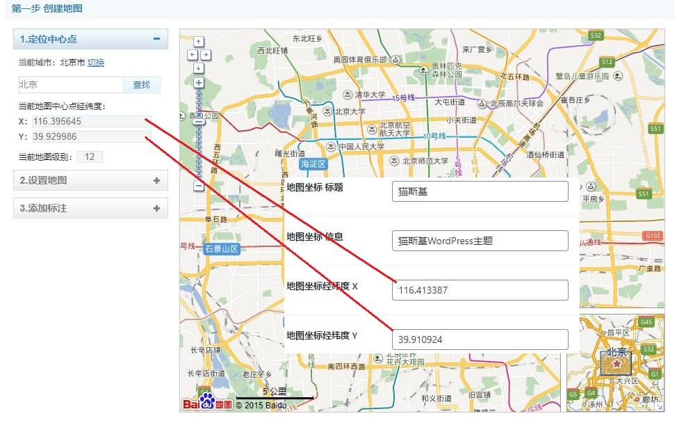Image resolution: width=677 pixels, height=423 pixels.
Task: Pan the map up with the arrow
Action: pos(199,41)
